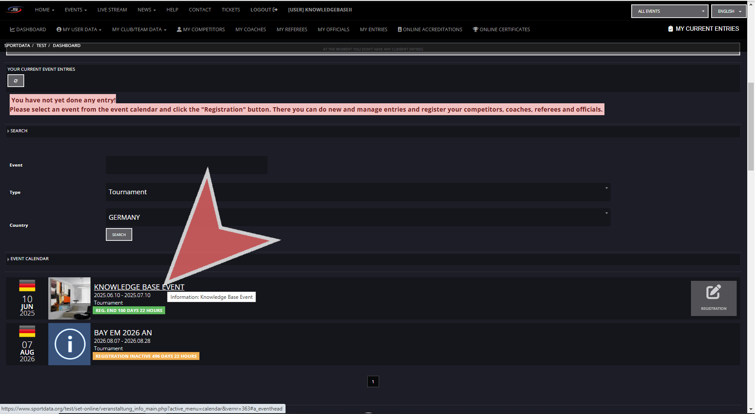Screen dimensions: 756x414
Task: Click the refresh current entries icon button
Action: pyautogui.click(x=16, y=81)
